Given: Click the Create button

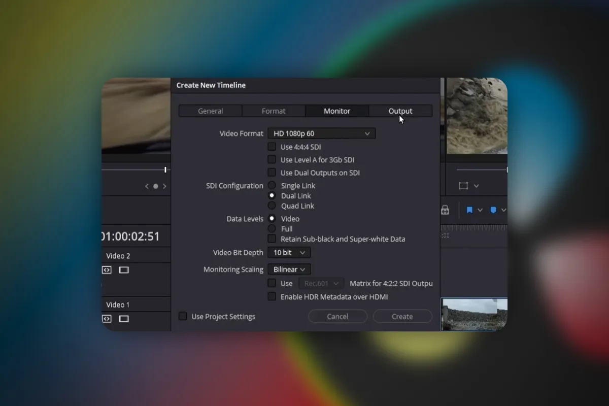Looking at the screenshot, I should (402, 316).
